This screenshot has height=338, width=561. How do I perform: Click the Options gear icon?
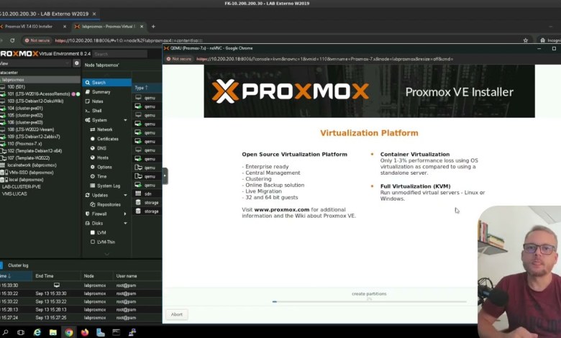point(92,167)
